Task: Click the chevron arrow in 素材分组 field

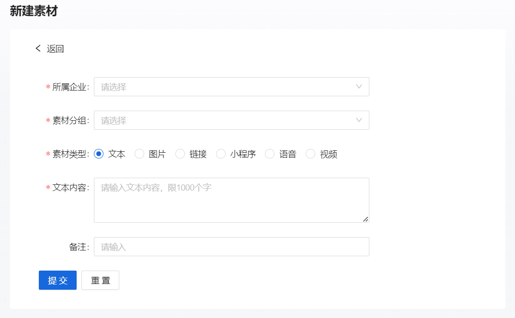Action: click(x=359, y=120)
